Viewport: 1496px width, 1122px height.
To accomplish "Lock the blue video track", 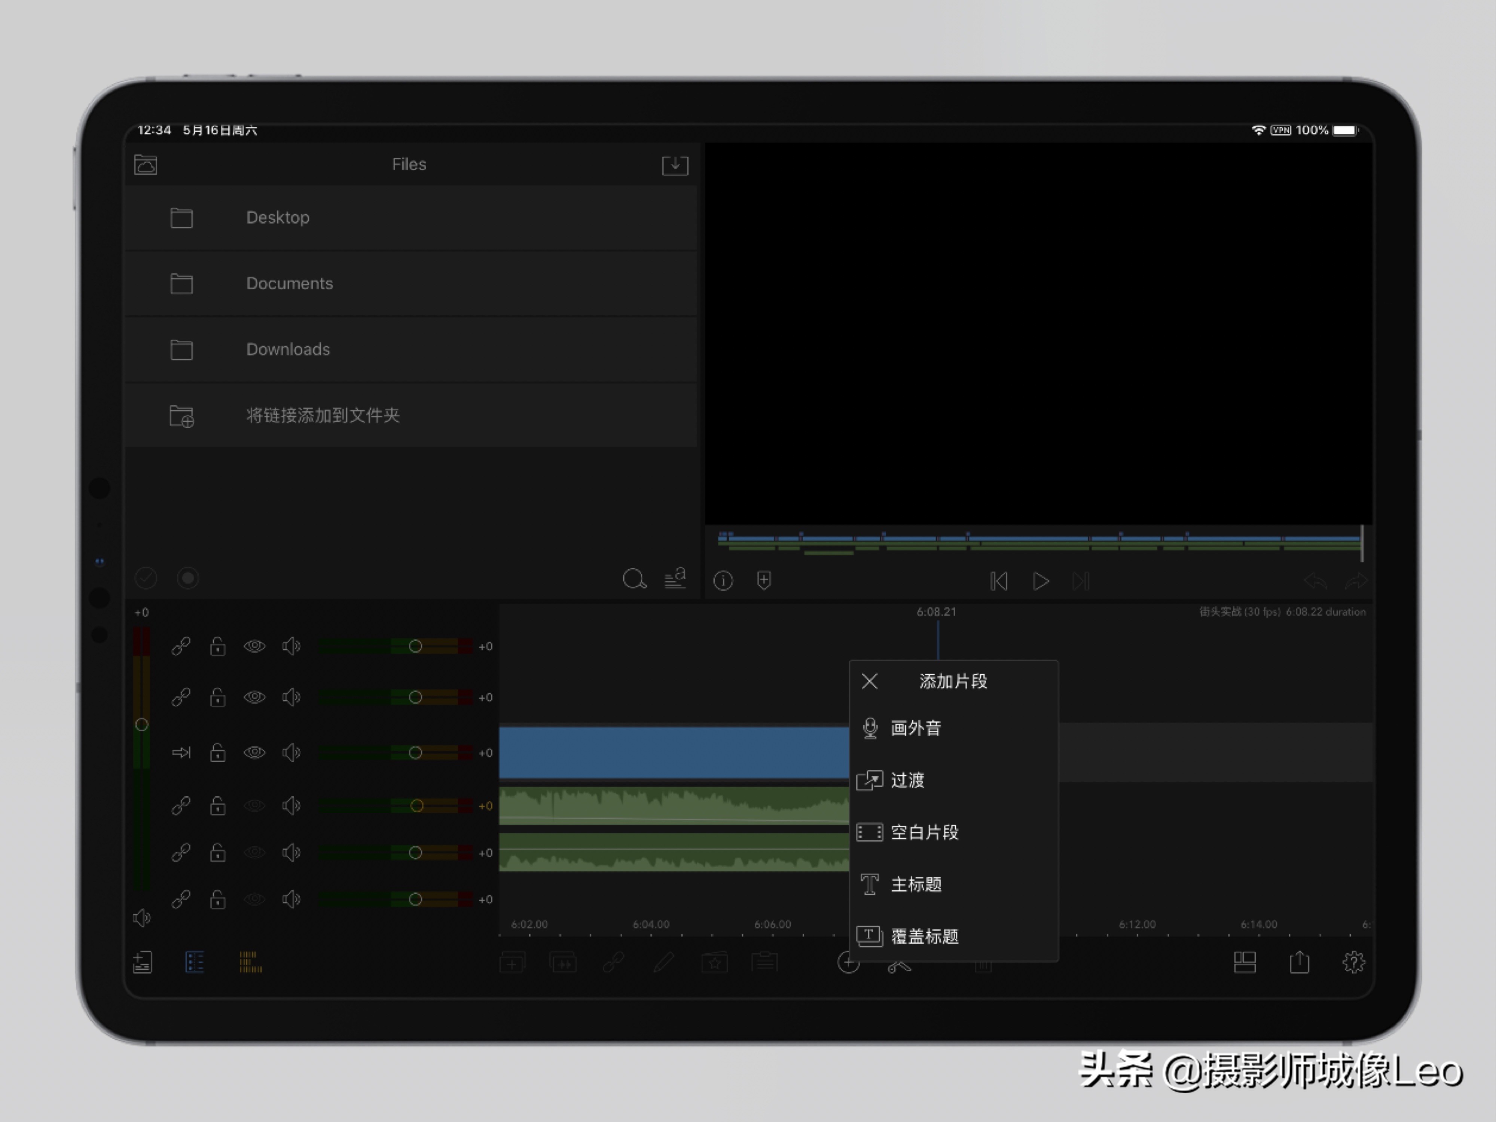I will (218, 753).
